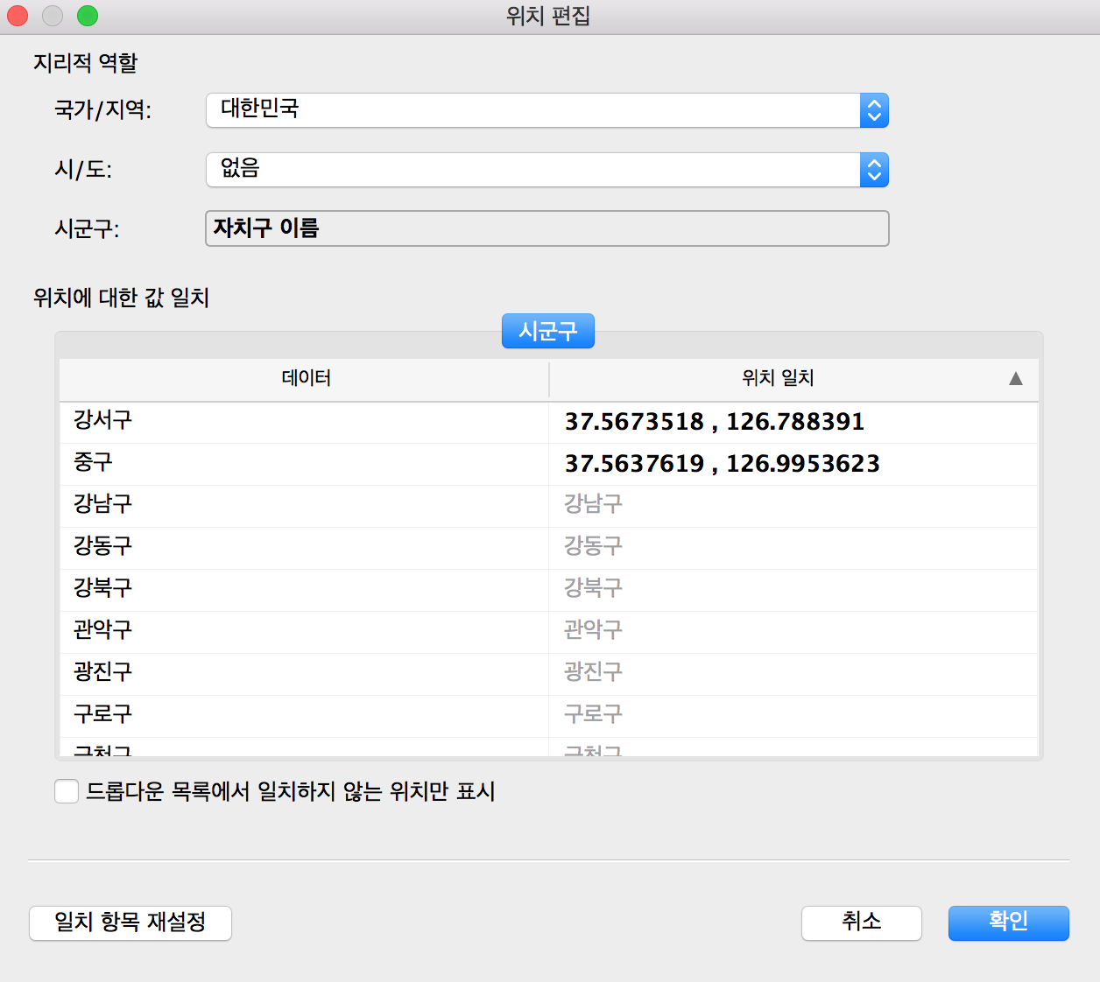Open the 강북구 match location cell
This screenshot has height=982, width=1100.
click(x=793, y=590)
